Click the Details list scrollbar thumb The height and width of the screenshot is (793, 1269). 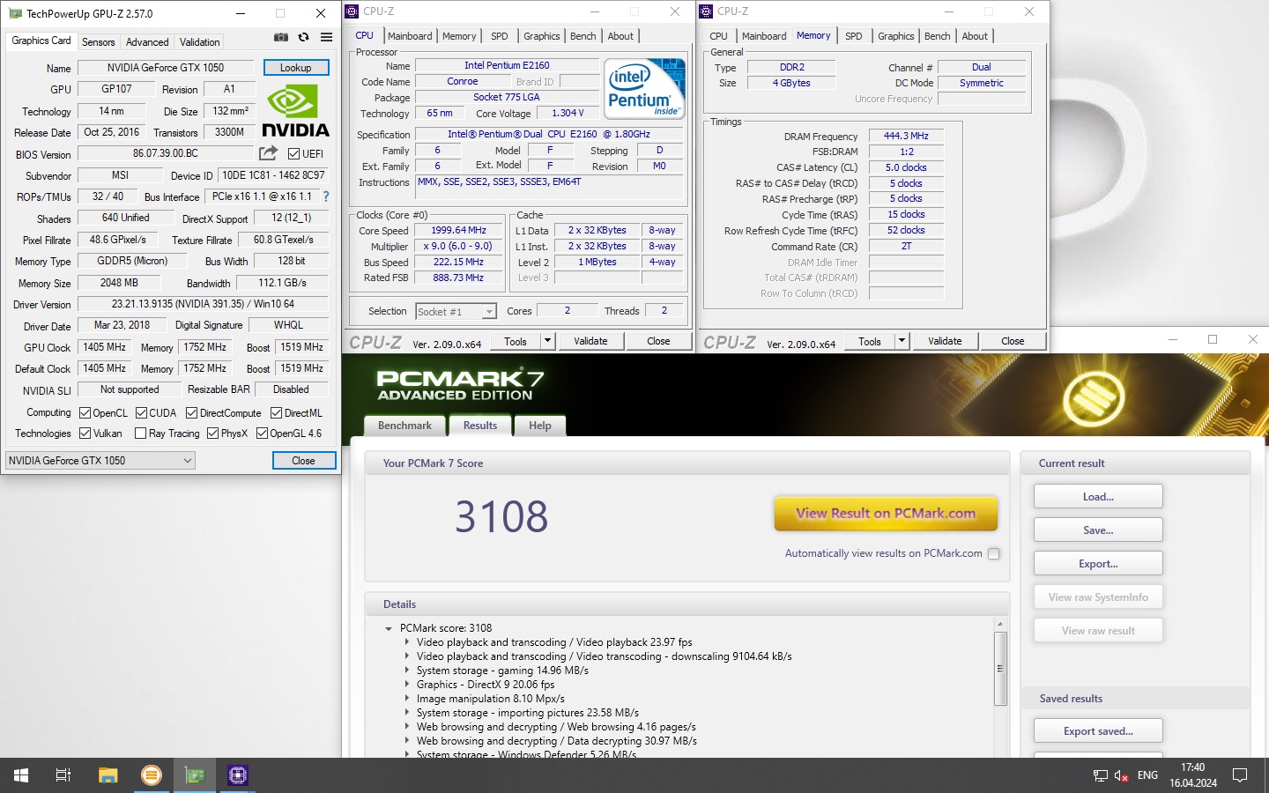(x=1000, y=668)
